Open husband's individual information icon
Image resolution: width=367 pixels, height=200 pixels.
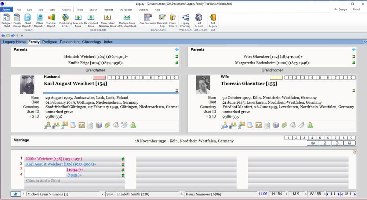(48, 125)
